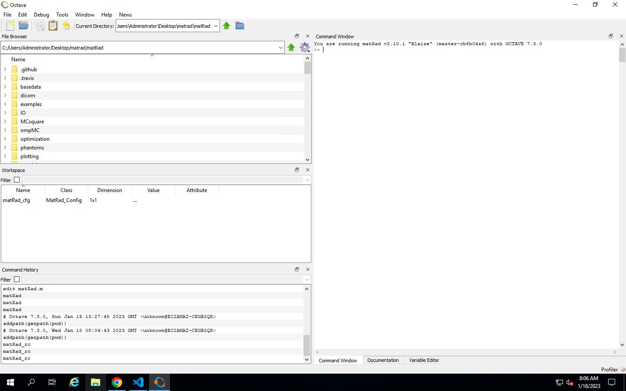Open the File Browser actions gear menu

click(x=304, y=47)
